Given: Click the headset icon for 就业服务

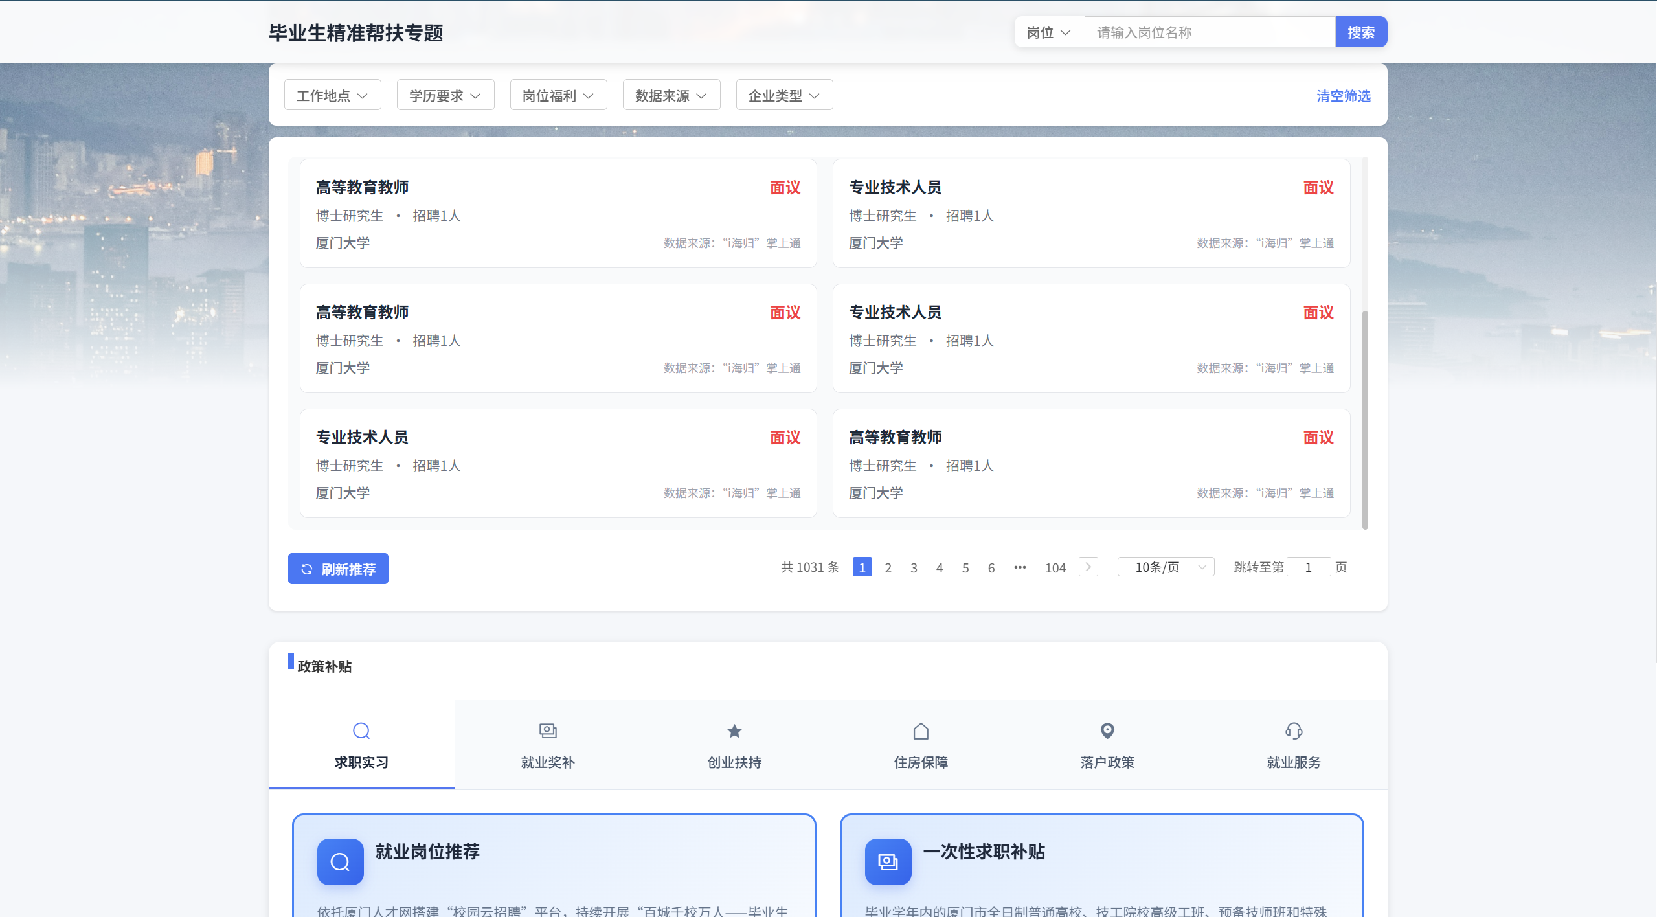Looking at the screenshot, I should point(1294,731).
